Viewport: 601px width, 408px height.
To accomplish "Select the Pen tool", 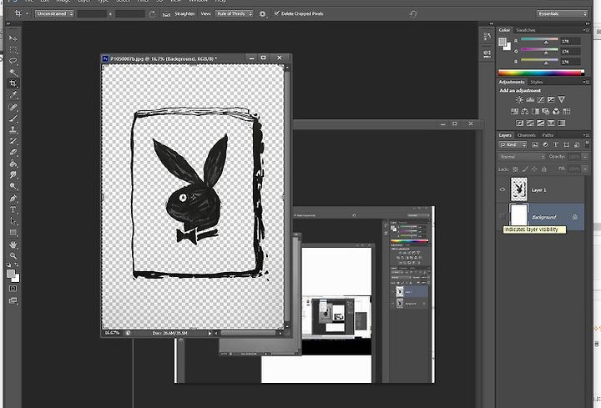I will pyautogui.click(x=13, y=199).
